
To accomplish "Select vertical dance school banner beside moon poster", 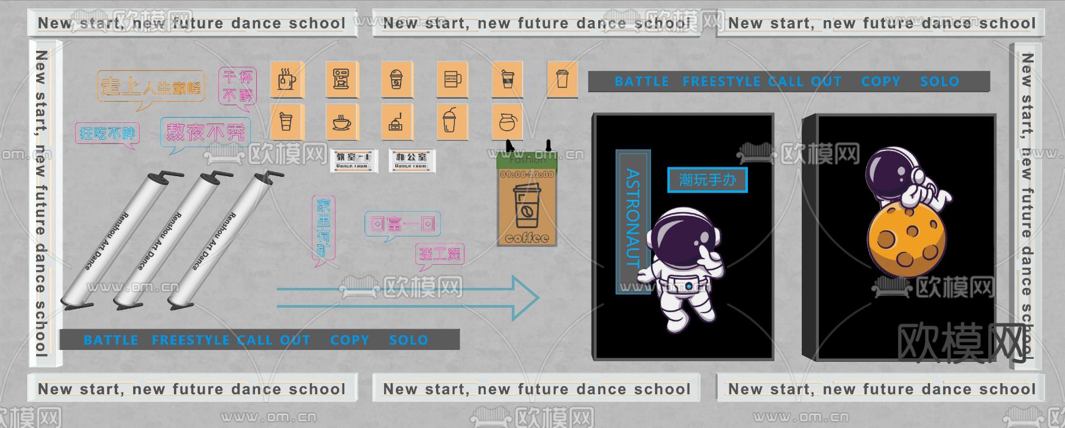I will (1027, 206).
